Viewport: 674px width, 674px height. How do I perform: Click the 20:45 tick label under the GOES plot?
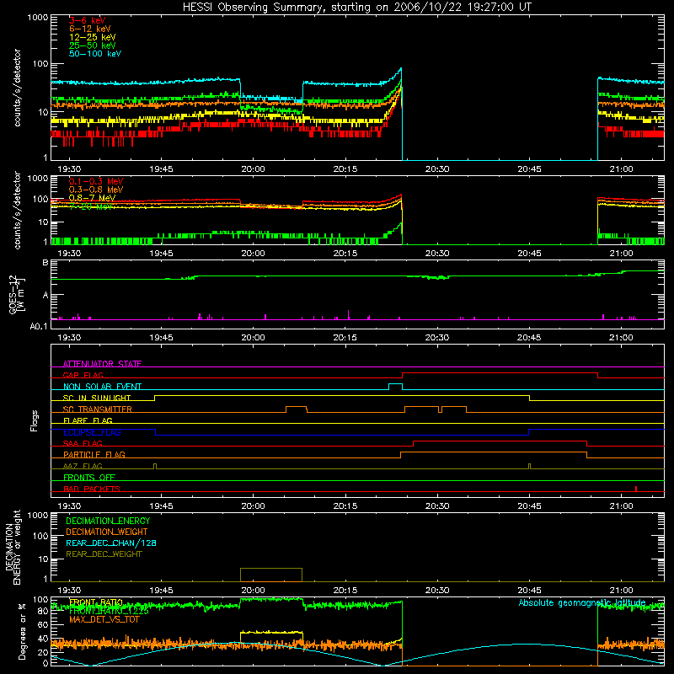529,338
